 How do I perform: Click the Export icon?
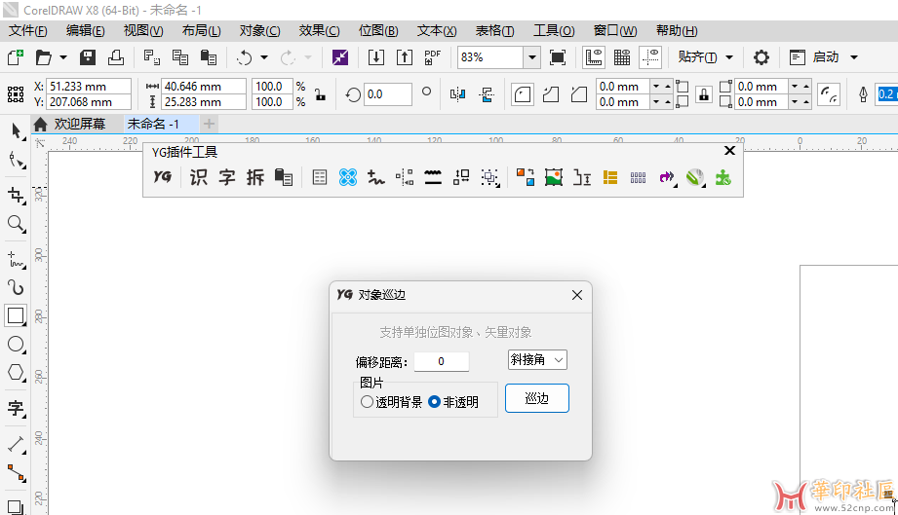405,57
